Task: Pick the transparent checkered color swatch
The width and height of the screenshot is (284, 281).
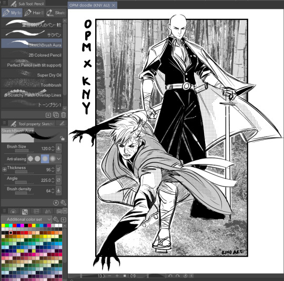Action: click(x=53, y=225)
